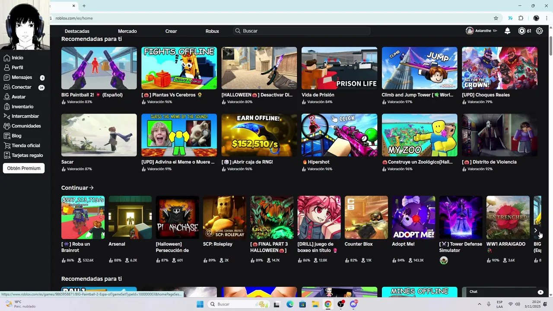This screenshot has width=553, height=311.
Task: Open the Arsenal game thumbnail
Action: click(130, 217)
